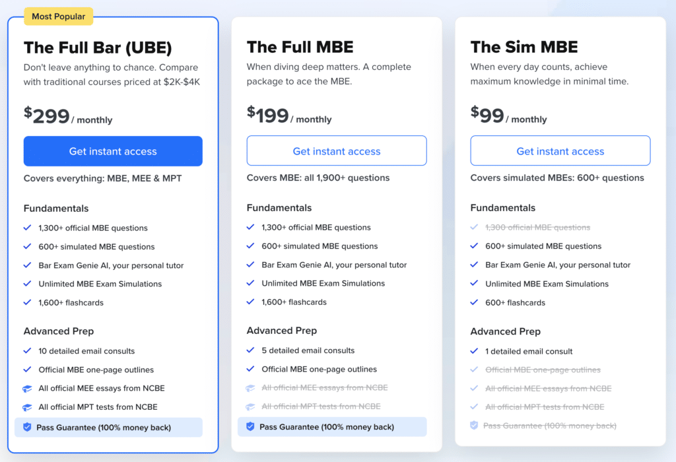Click the faded graduation cap beside Full MBE MEE essays
The height and width of the screenshot is (462, 676).
[x=250, y=388]
